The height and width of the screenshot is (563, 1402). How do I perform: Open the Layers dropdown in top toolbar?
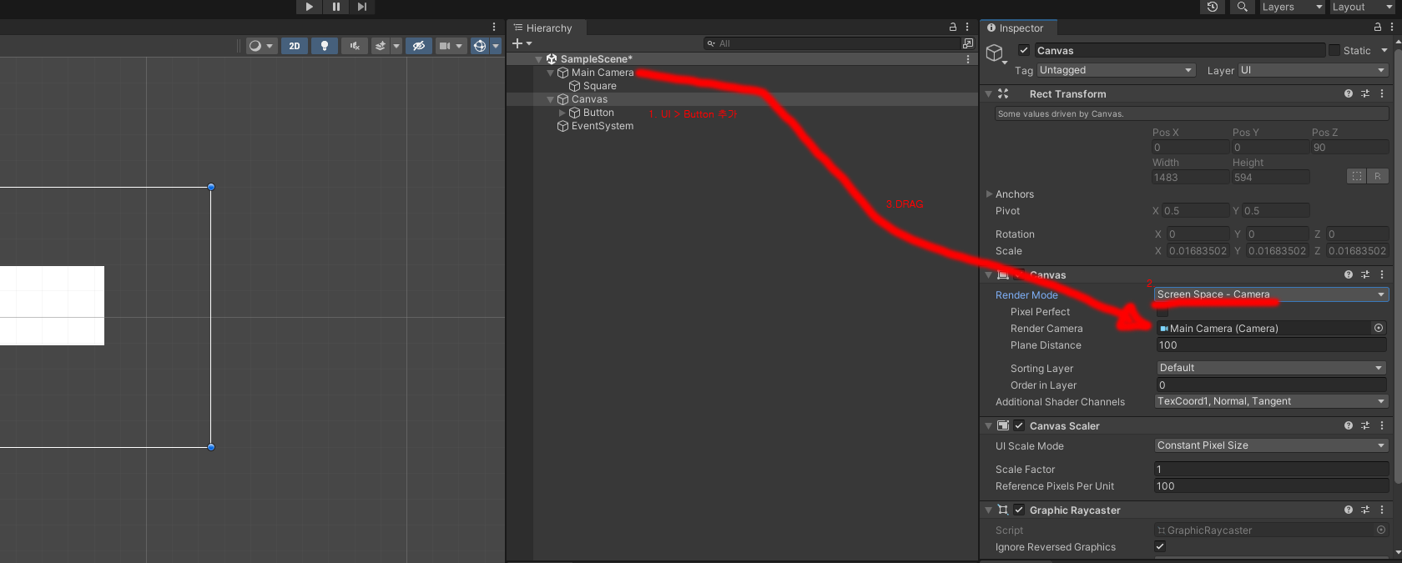(1292, 7)
